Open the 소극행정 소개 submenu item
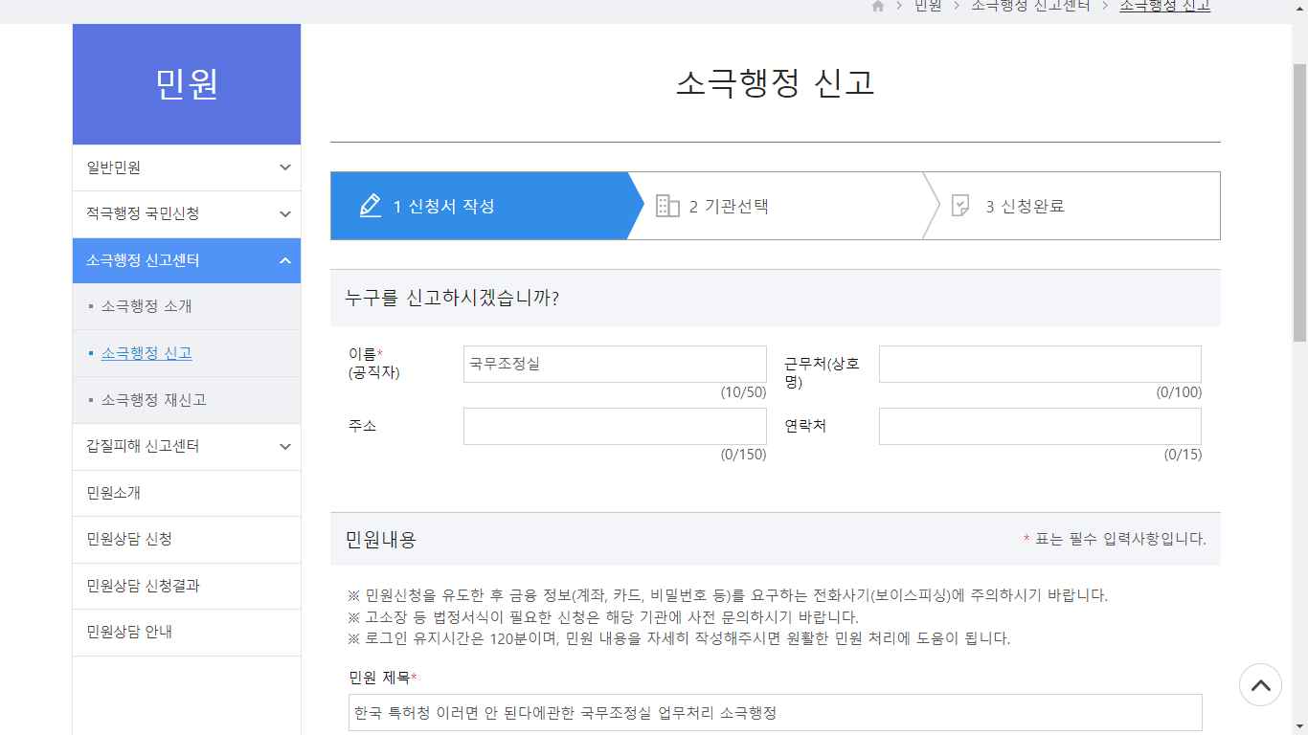The height and width of the screenshot is (735, 1308). [147, 306]
